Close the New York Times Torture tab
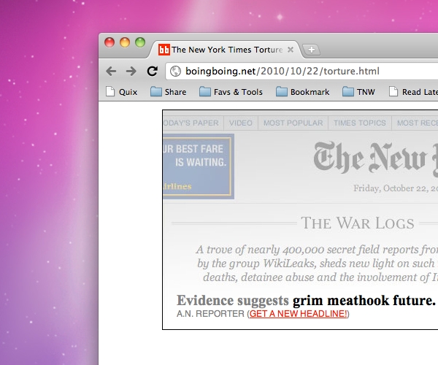Screen dimensions: 438x365 click(291, 50)
